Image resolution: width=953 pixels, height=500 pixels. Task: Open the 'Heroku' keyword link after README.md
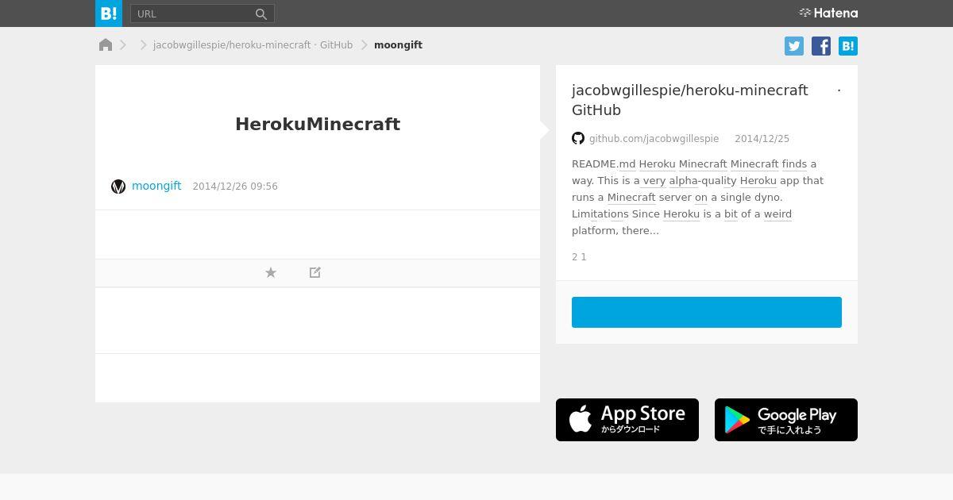657,164
